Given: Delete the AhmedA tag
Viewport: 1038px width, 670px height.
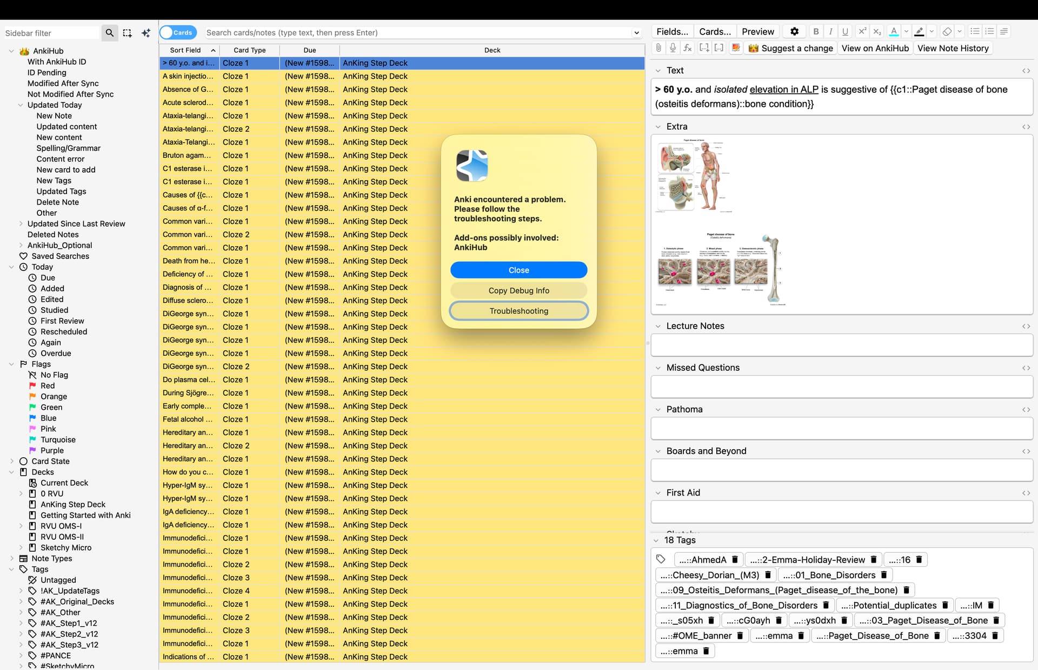Looking at the screenshot, I should [735, 560].
